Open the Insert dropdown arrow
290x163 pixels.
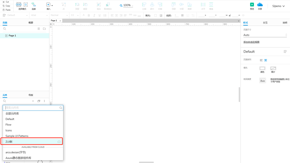point(52,5)
